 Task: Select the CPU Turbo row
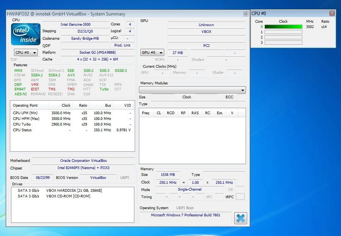(72, 124)
